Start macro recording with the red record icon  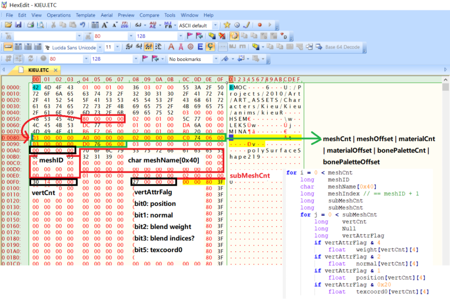point(260,25)
